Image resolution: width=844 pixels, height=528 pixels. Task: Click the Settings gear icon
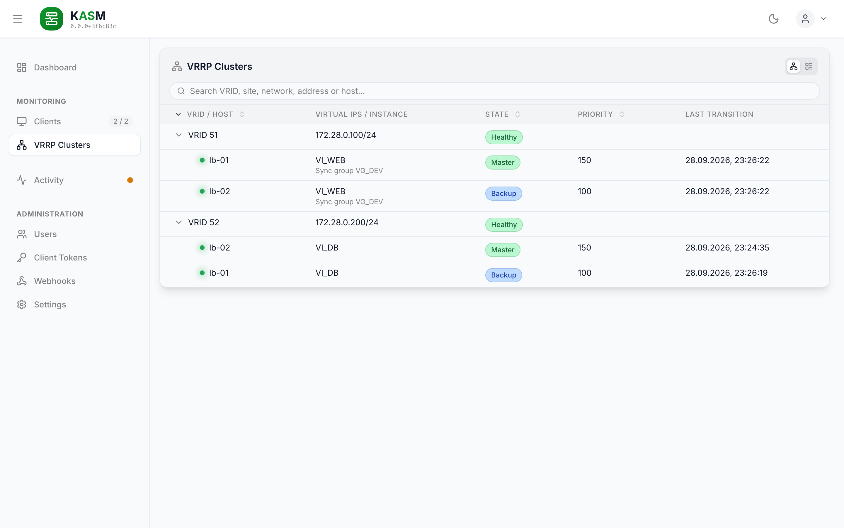(x=22, y=304)
